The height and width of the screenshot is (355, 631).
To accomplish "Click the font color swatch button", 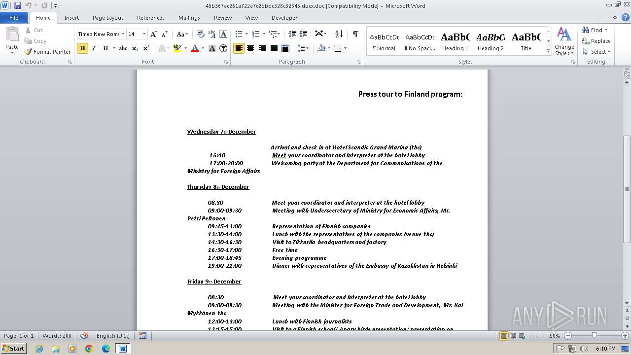I will 195,48.
